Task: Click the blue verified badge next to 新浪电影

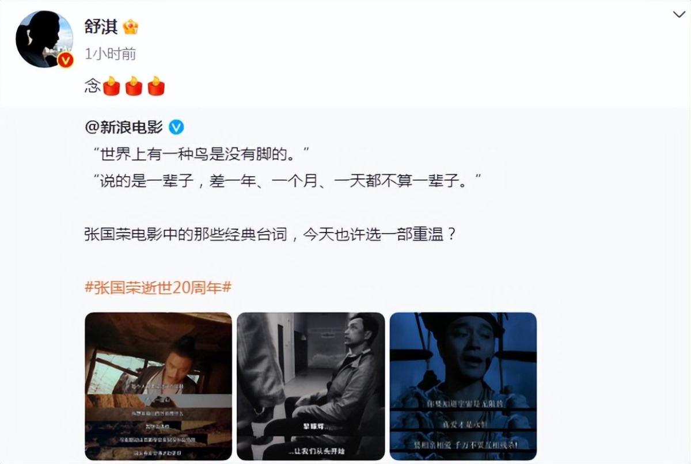Action: point(176,127)
